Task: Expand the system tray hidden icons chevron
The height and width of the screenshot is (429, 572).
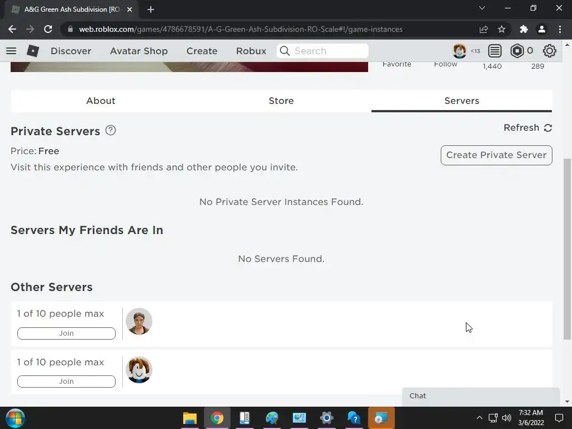Action: pyautogui.click(x=479, y=418)
